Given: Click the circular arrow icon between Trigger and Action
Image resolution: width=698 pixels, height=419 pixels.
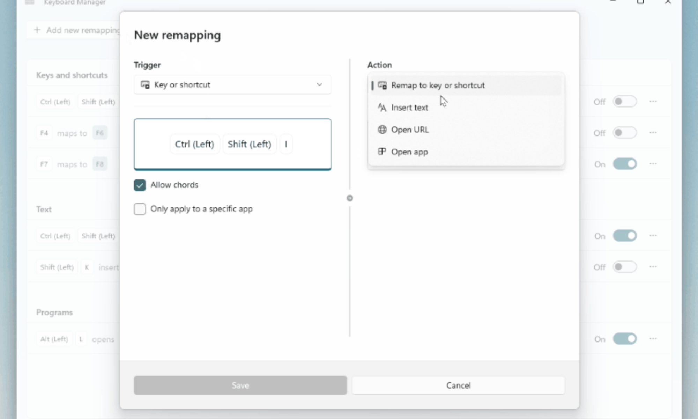Looking at the screenshot, I should click(350, 198).
